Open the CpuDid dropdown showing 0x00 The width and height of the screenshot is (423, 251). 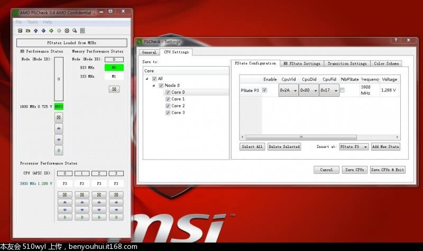click(x=309, y=90)
